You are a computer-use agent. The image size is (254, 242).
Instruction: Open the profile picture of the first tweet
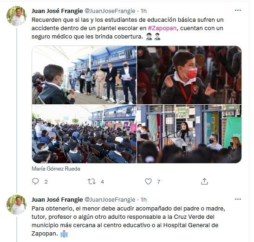[x=16, y=16]
